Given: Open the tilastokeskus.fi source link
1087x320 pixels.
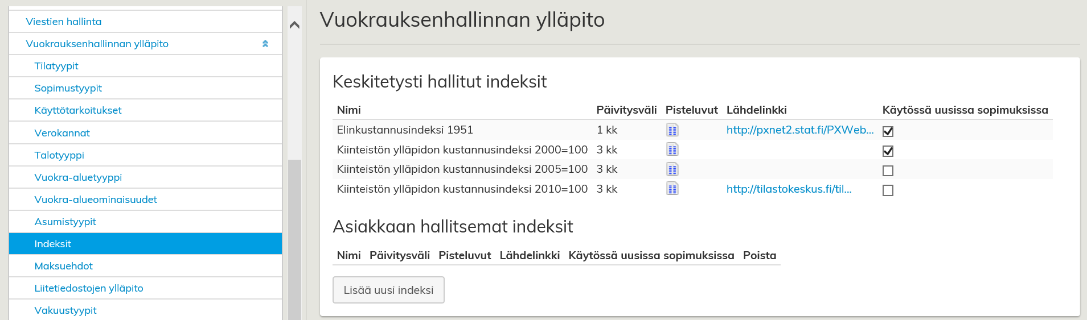Looking at the screenshot, I should point(789,189).
